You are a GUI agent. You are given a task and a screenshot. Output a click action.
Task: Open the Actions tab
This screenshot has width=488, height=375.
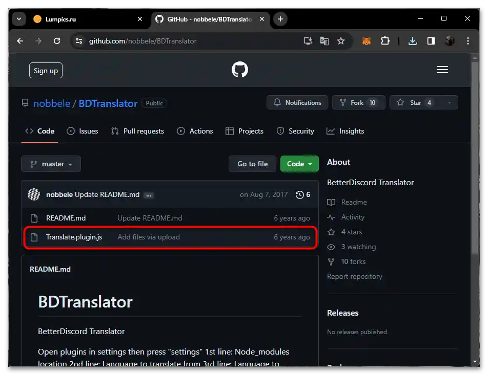[x=195, y=131]
